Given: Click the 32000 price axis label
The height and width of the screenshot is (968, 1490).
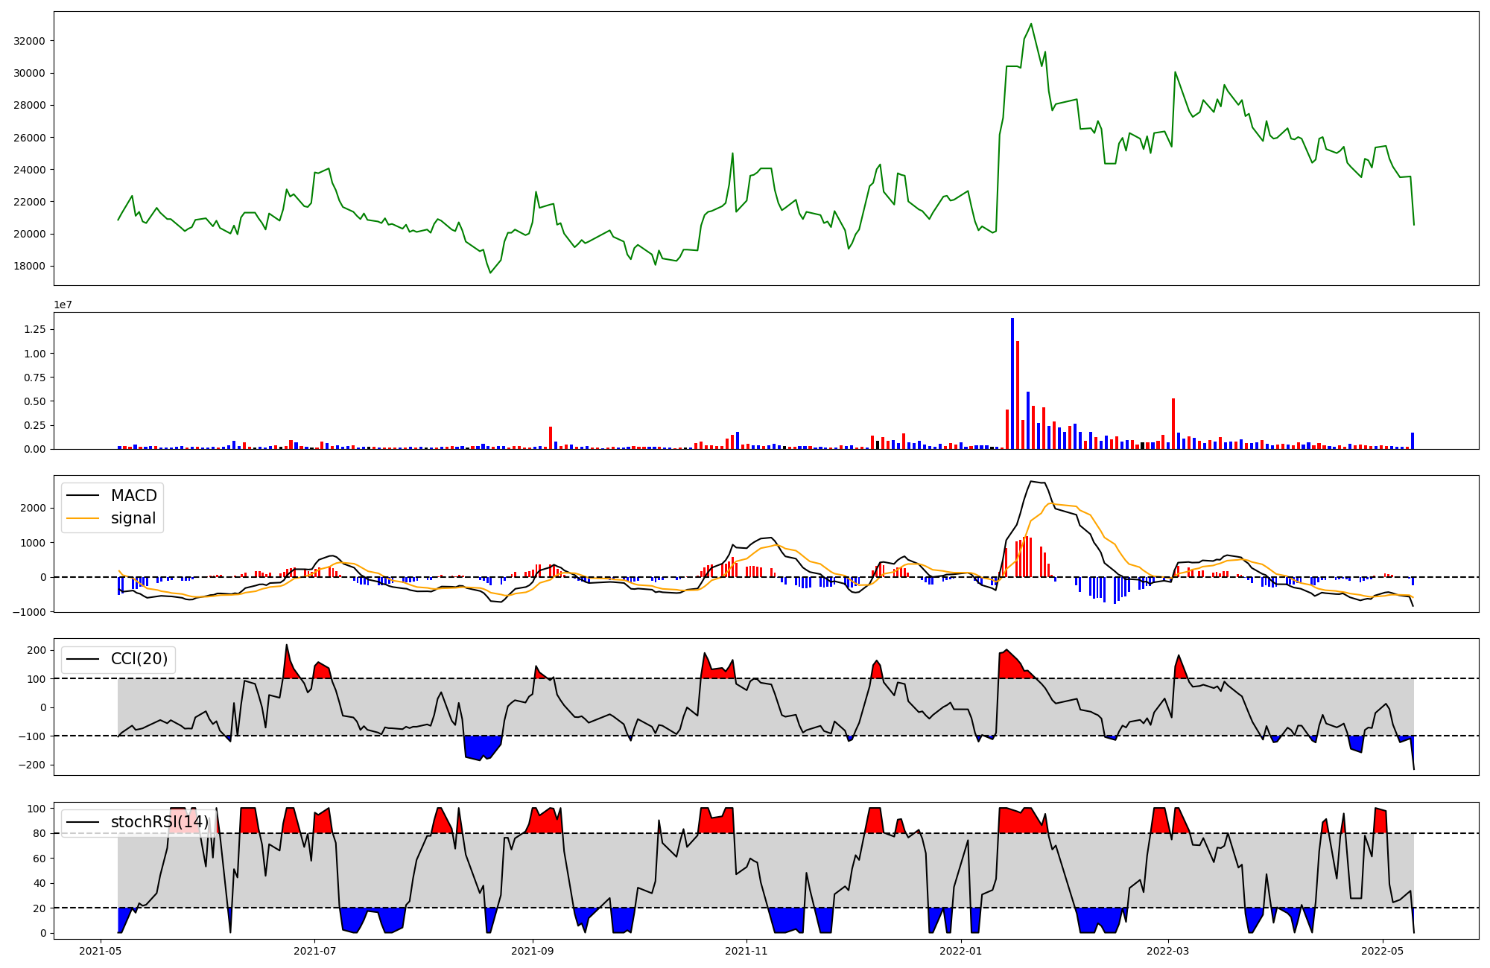Looking at the screenshot, I should (30, 41).
